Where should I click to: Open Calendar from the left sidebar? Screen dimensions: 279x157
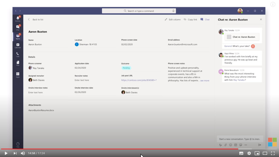[18, 45]
